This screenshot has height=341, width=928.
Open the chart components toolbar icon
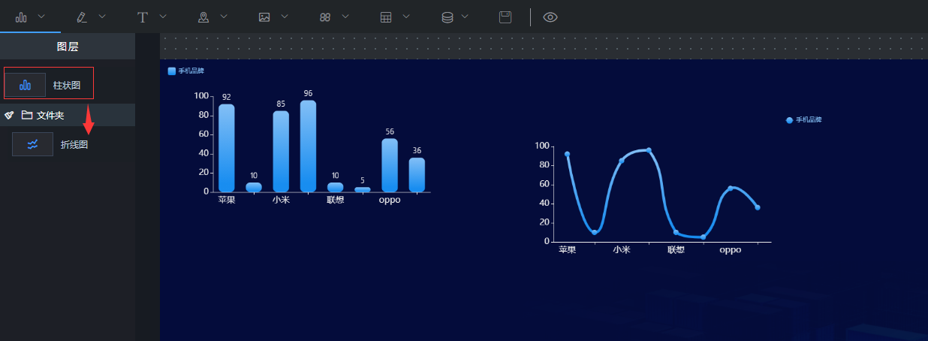tap(22, 17)
